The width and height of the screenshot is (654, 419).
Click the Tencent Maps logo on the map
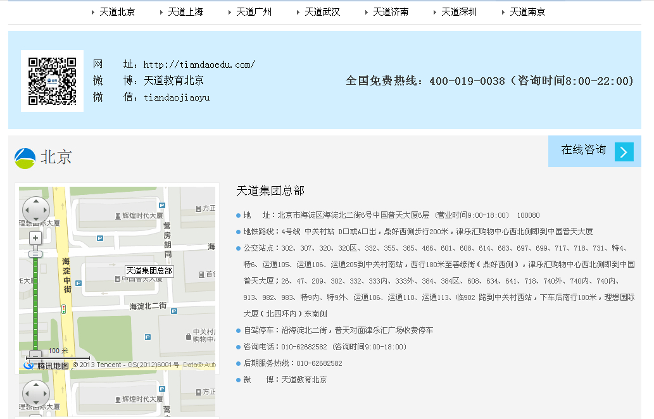46,365
